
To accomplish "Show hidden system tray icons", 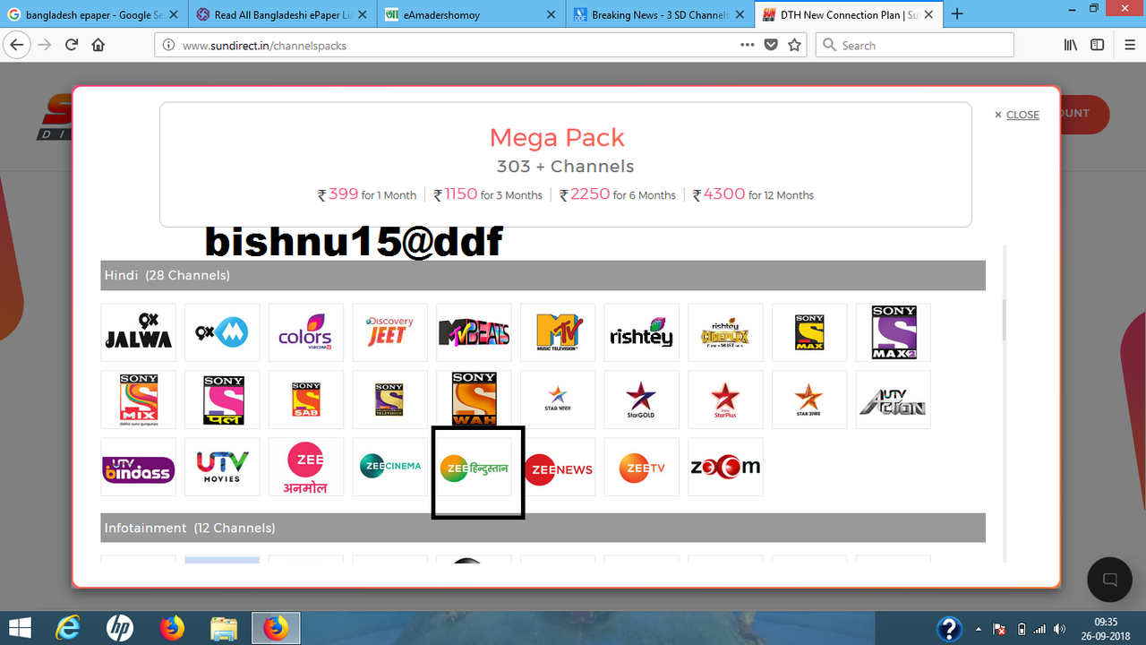I will 978,629.
